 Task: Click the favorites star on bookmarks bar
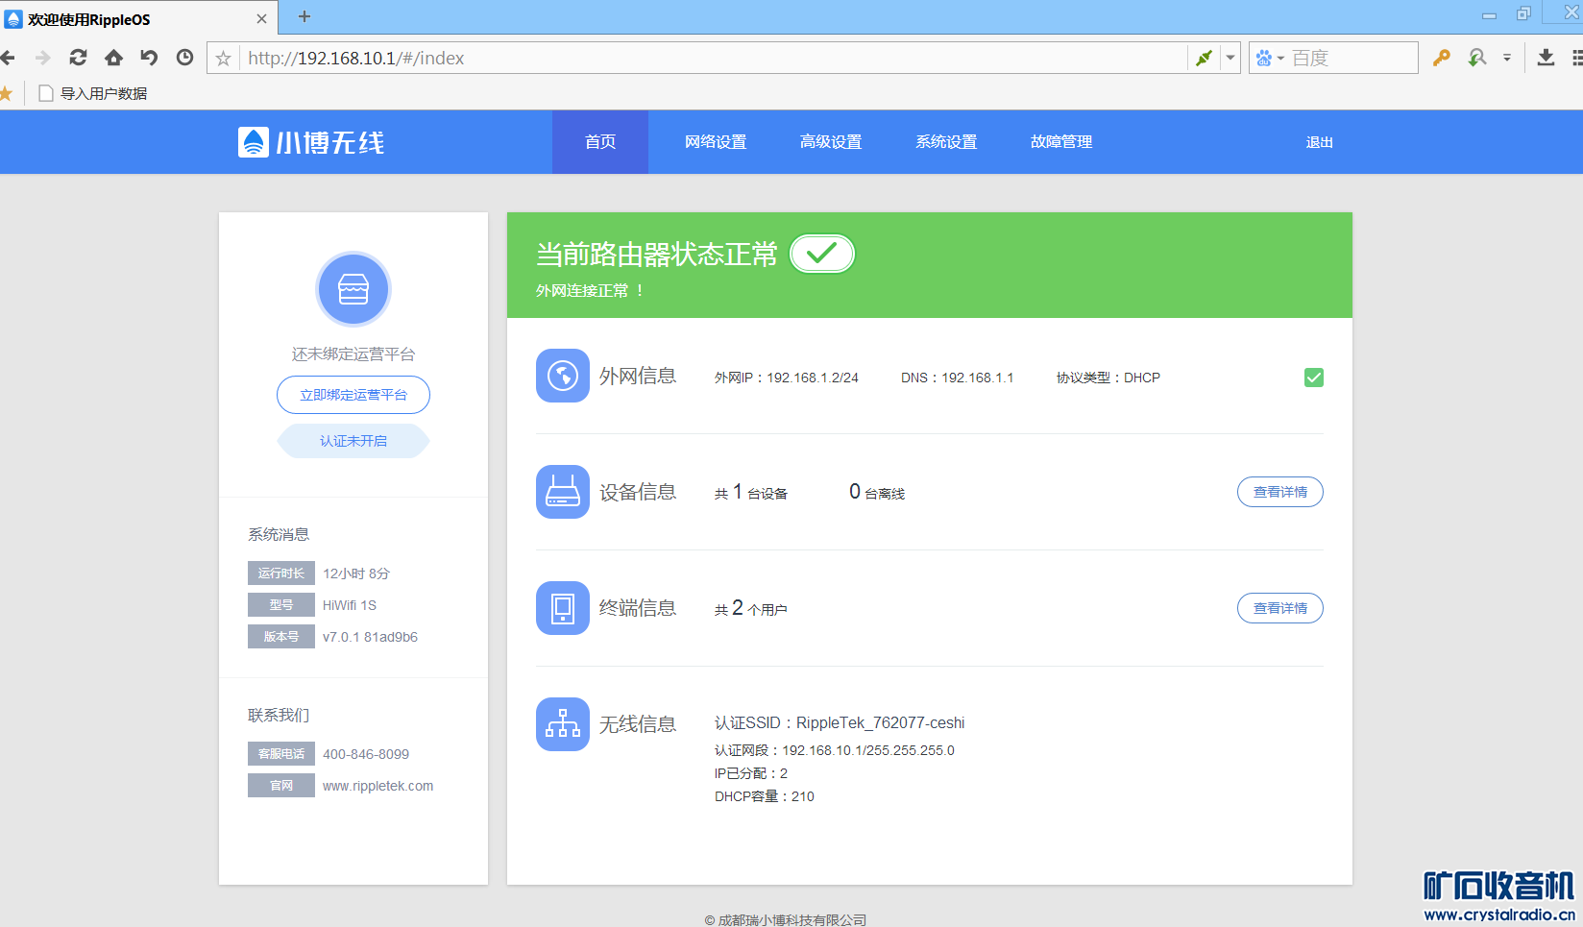tap(6, 93)
